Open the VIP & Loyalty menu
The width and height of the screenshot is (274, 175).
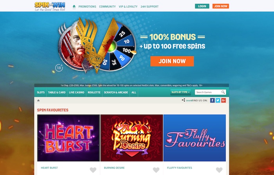(128, 7)
